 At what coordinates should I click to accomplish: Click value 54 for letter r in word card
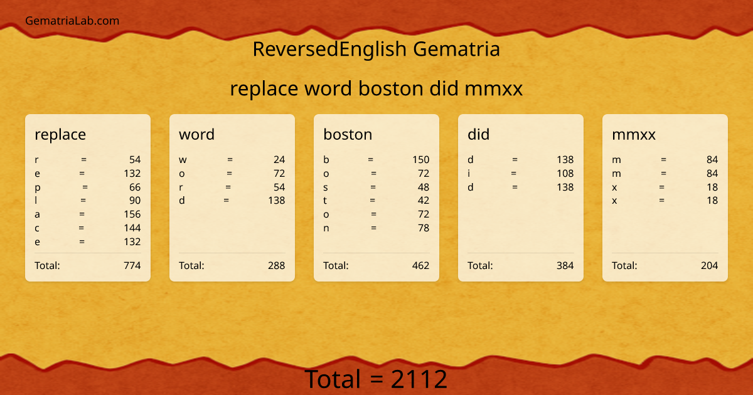[x=279, y=187]
